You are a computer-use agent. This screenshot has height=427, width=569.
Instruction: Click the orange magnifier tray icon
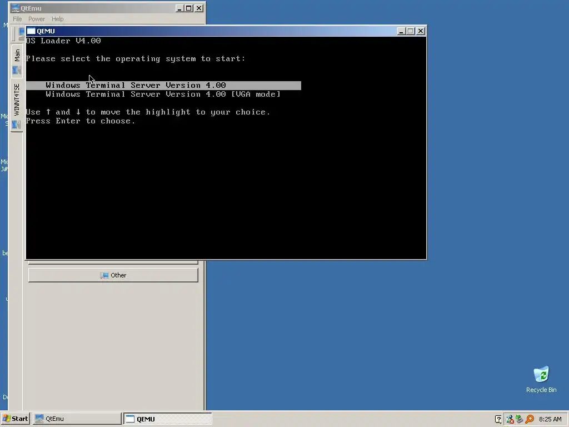click(530, 419)
